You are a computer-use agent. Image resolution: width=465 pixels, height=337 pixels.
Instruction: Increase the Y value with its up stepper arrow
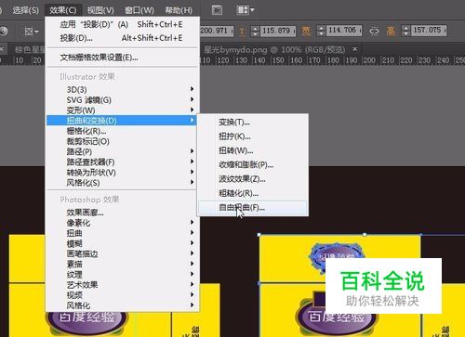(255, 28)
